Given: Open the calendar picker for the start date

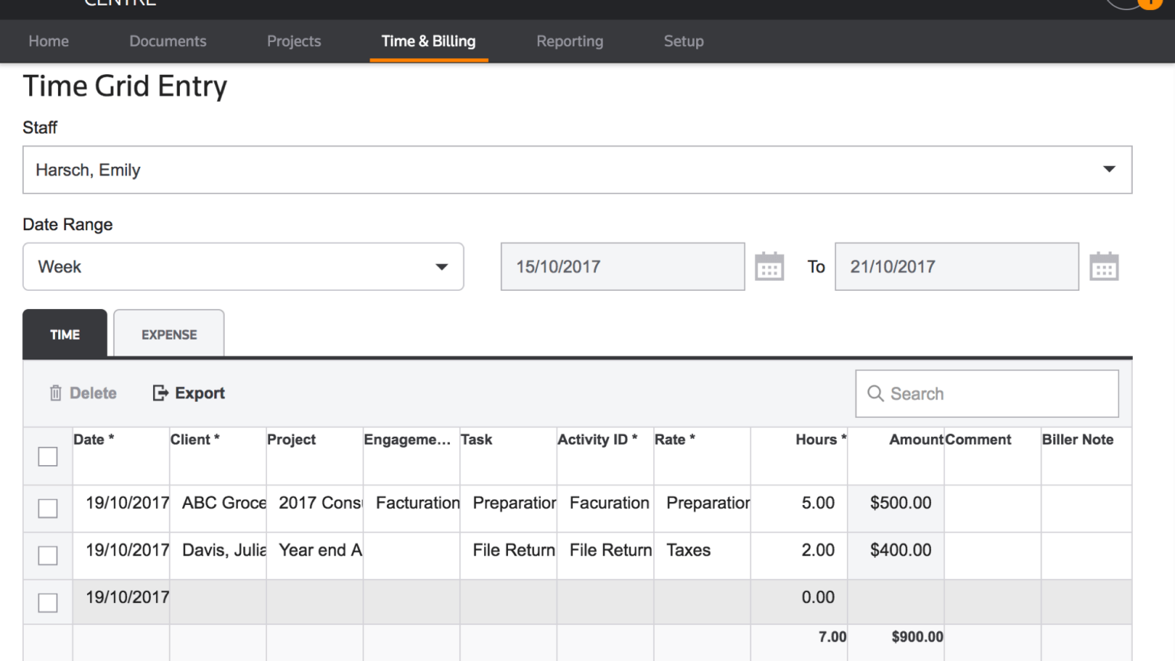Looking at the screenshot, I should click(769, 266).
